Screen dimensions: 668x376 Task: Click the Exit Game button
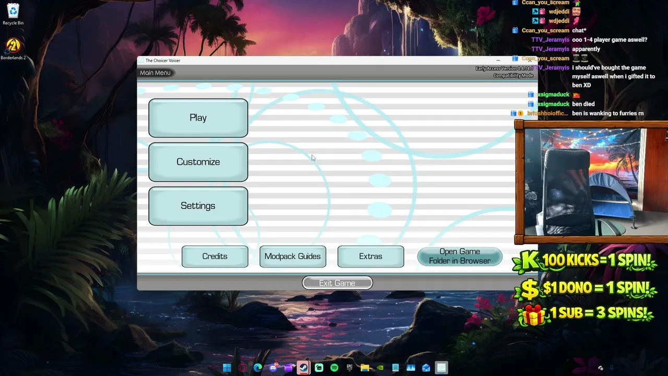click(x=337, y=283)
